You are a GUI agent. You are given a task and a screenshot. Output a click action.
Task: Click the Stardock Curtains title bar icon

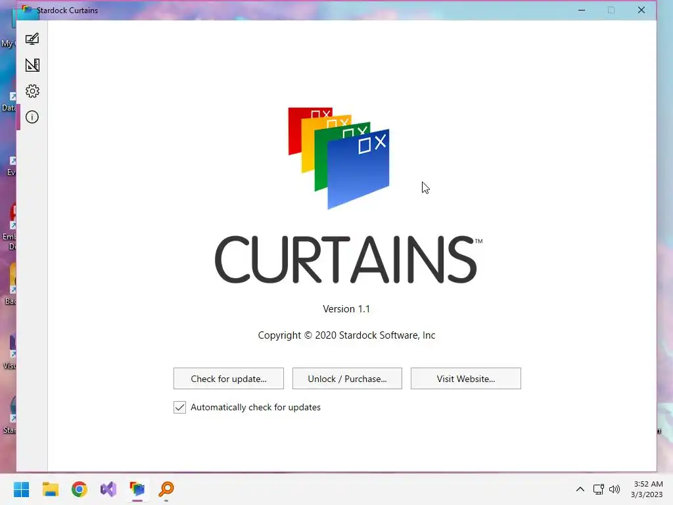pyautogui.click(x=27, y=10)
